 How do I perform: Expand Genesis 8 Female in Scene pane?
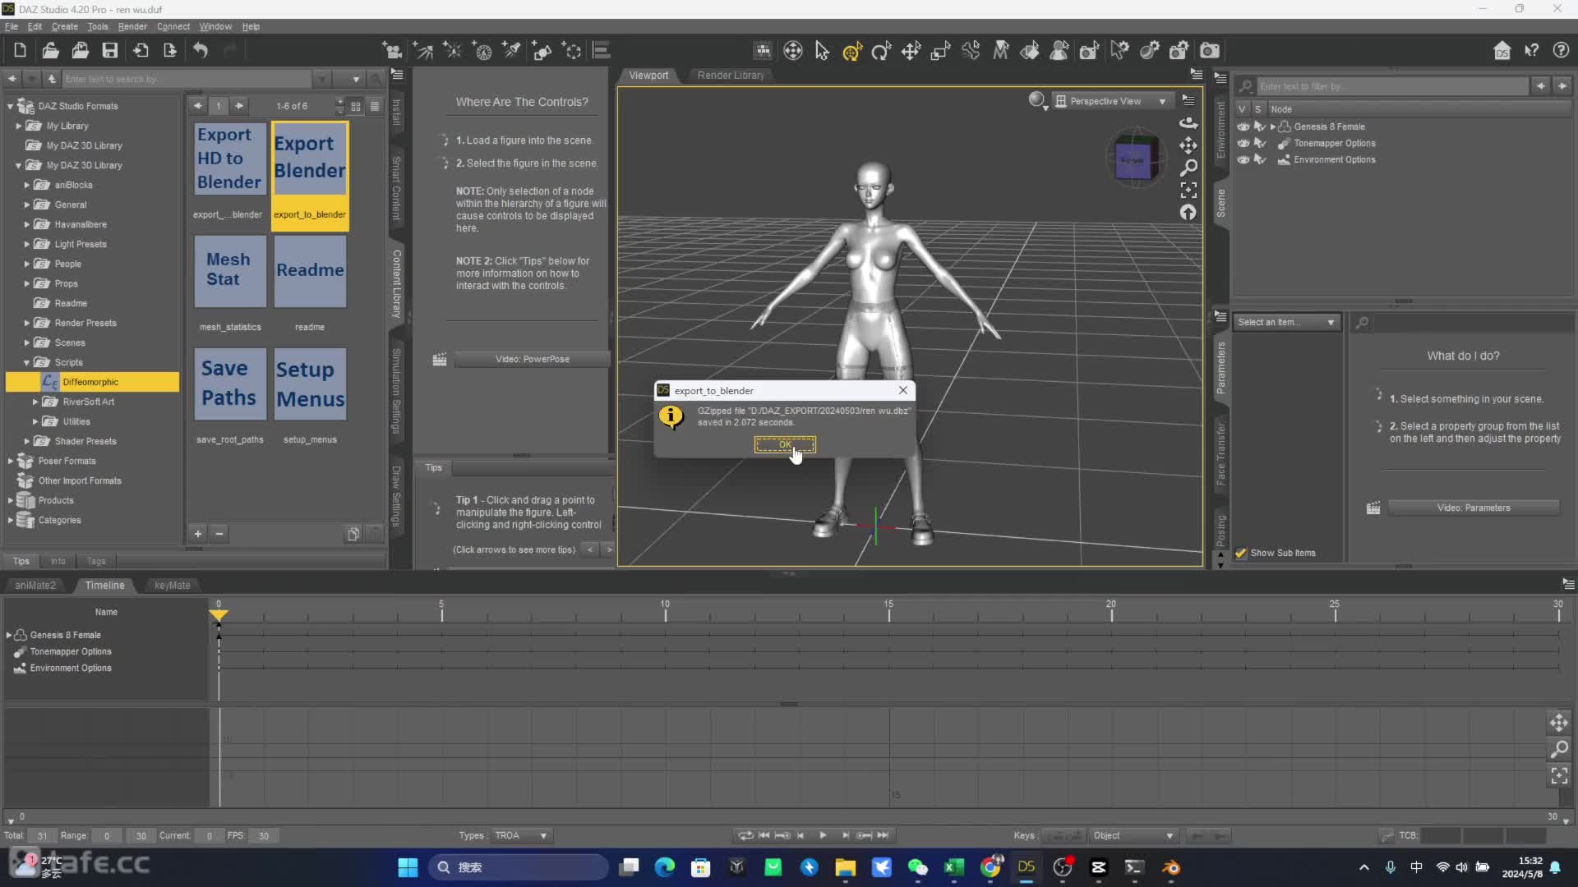point(1273,126)
